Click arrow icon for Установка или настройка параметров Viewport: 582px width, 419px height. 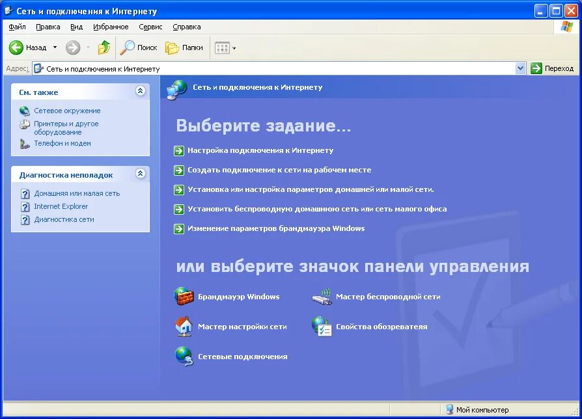[x=179, y=190]
